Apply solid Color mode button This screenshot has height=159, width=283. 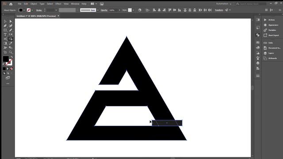(4, 69)
